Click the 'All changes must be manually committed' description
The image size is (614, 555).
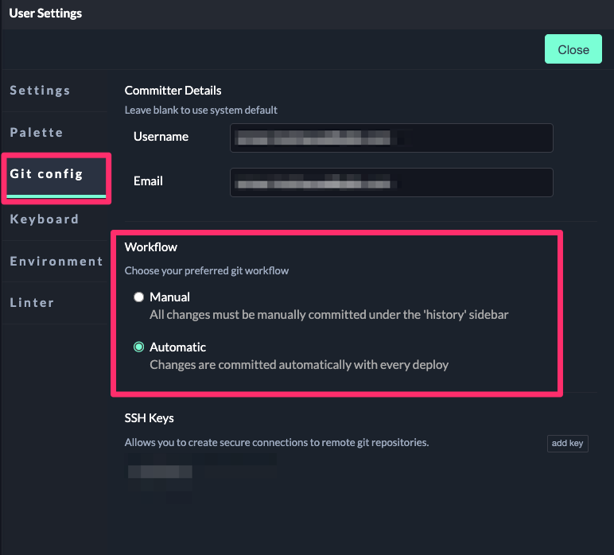pyautogui.click(x=329, y=315)
